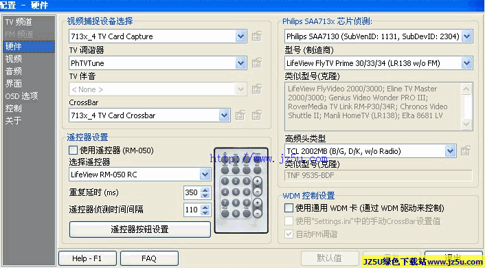The height and width of the screenshot is (268, 485).
Task: Open 音频 settings in the sidebar
Action: click(x=29, y=71)
